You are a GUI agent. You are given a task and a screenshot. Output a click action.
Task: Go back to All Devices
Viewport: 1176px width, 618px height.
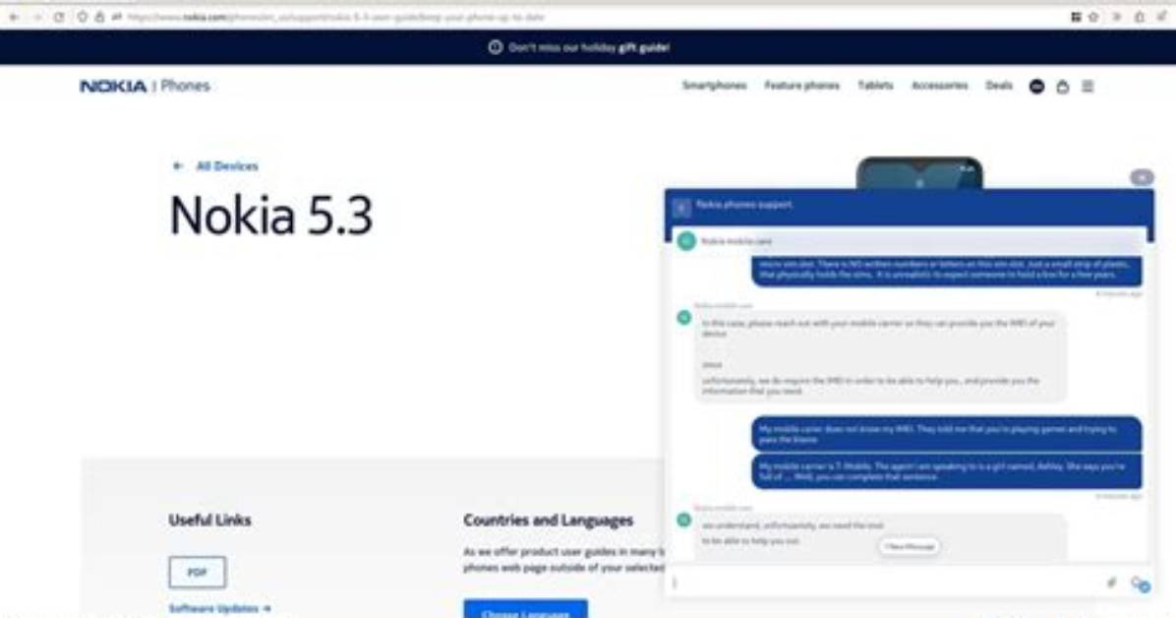(x=226, y=166)
